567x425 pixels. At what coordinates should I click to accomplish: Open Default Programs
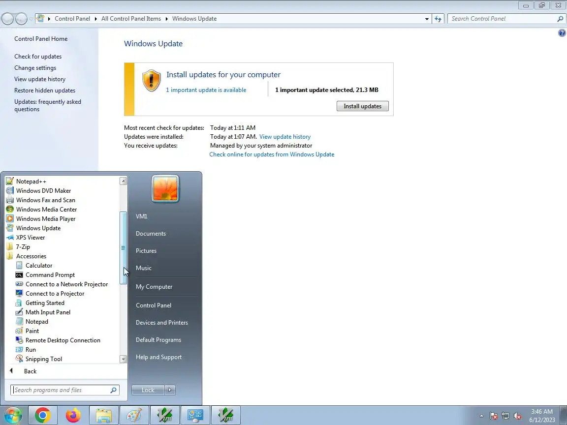(158, 340)
